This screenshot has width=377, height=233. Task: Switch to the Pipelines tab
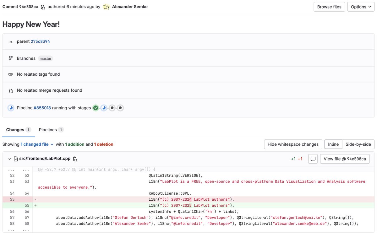51,130
